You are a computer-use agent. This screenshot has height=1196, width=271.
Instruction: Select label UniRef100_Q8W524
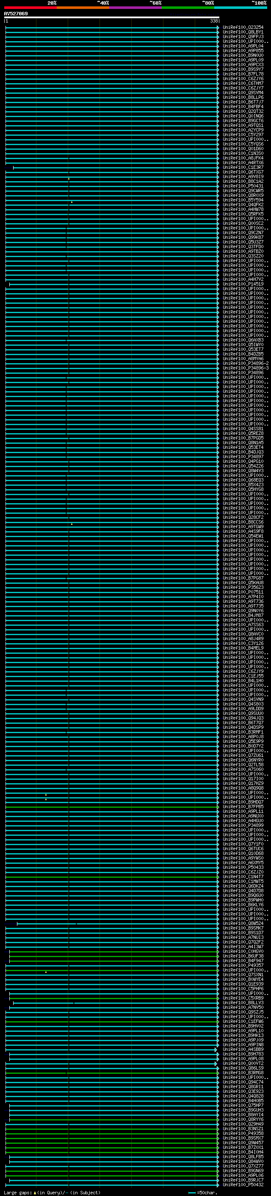point(243,924)
